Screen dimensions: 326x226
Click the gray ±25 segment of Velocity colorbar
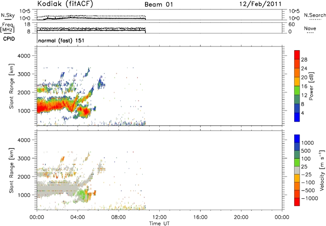(297, 170)
